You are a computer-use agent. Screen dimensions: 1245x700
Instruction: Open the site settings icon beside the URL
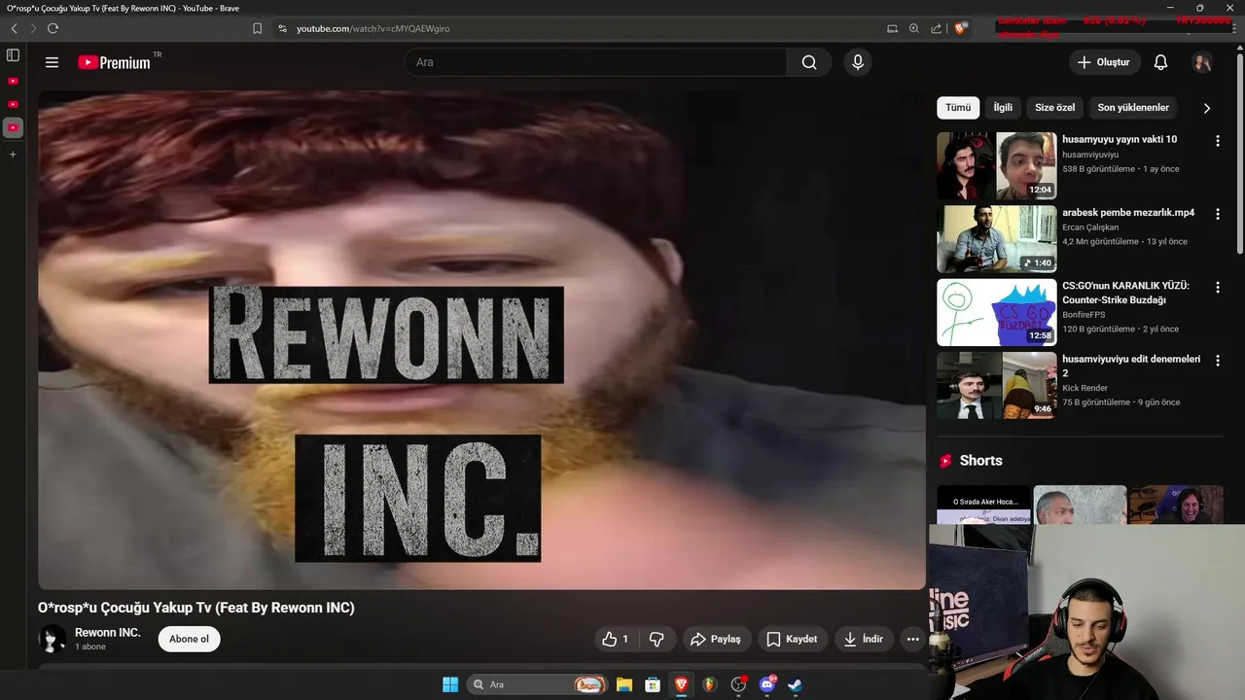[x=283, y=28]
